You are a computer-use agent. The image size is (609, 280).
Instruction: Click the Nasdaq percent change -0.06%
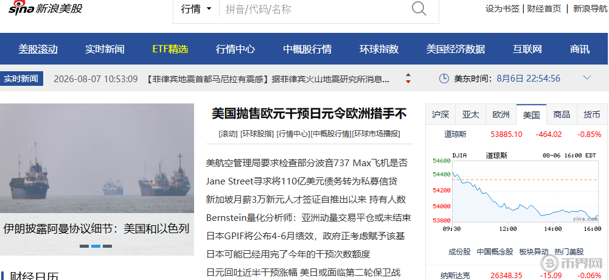(x=589, y=275)
